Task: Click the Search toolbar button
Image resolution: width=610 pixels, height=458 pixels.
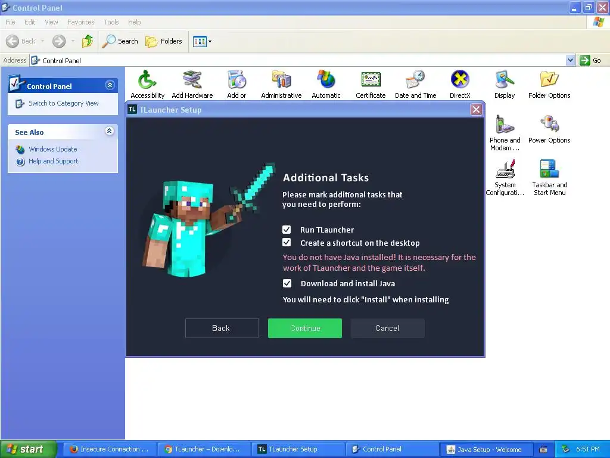Action: point(120,41)
